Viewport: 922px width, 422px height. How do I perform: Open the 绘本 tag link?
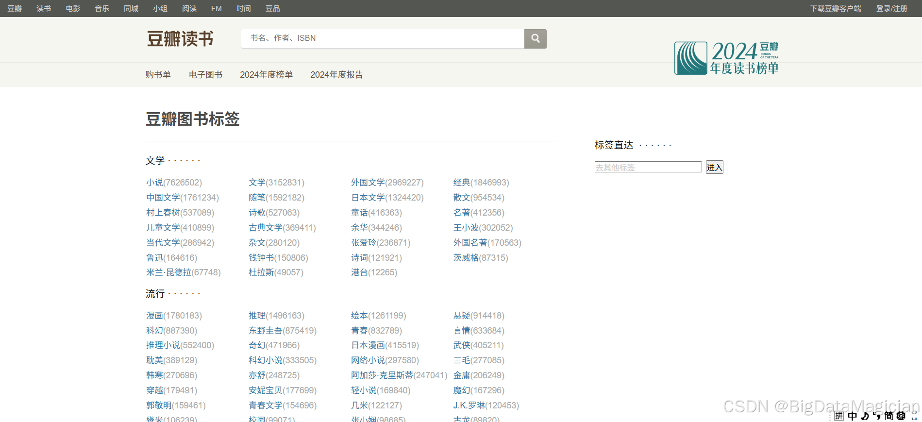(x=360, y=316)
